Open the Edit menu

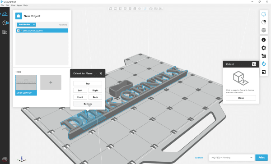pyautogui.click(x=7, y=5)
